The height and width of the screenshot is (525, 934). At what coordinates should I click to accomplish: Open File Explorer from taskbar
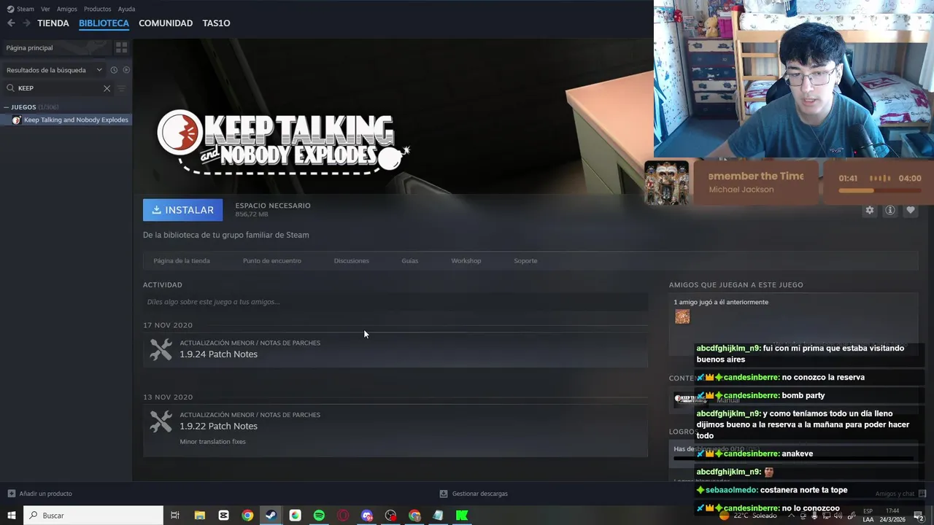[x=199, y=516]
